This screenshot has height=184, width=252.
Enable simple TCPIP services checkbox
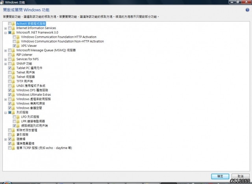[9, 148]
